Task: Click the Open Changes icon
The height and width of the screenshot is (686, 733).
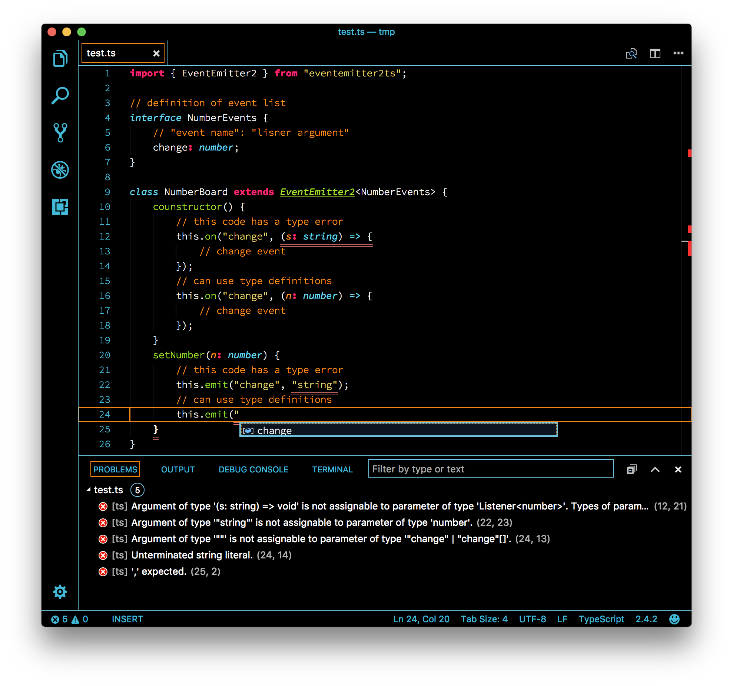Action: pos(631,53)
